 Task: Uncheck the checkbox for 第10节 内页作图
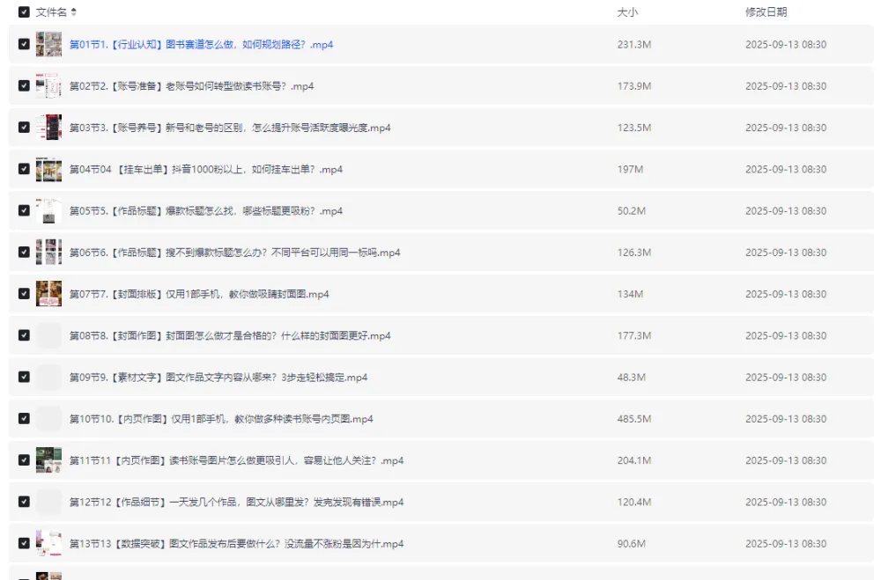coord(26,419)
